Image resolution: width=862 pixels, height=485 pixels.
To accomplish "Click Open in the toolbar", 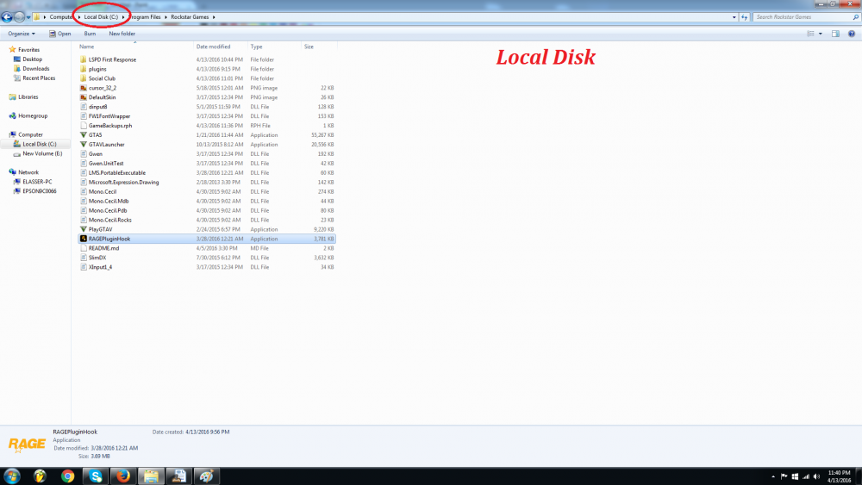I will tap(60, 34).
